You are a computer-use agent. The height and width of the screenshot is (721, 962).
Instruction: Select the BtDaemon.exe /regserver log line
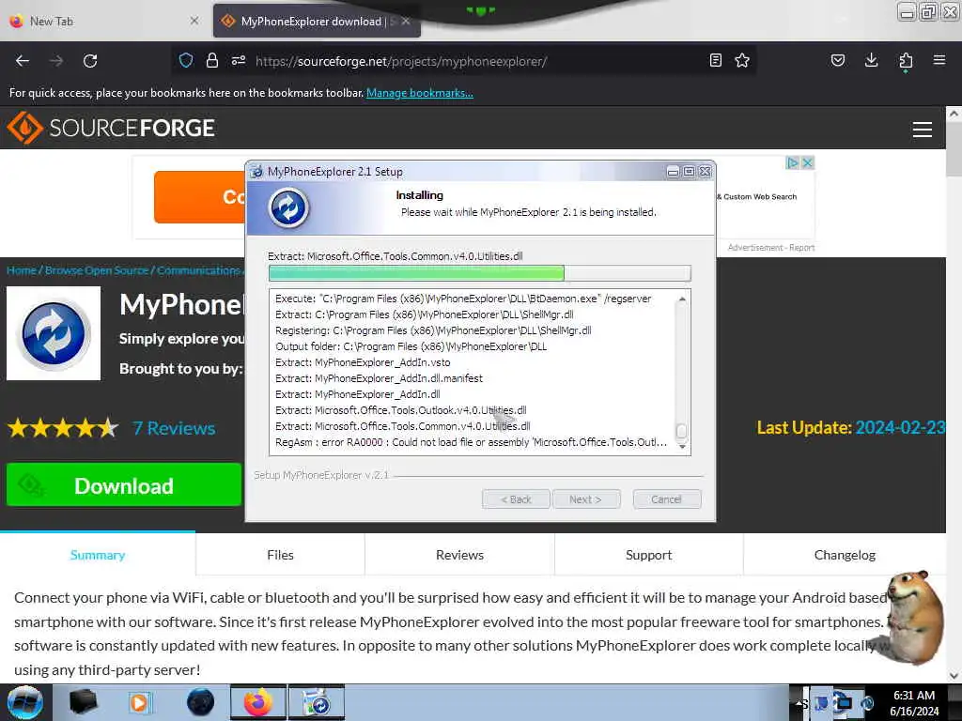point(463,299)
